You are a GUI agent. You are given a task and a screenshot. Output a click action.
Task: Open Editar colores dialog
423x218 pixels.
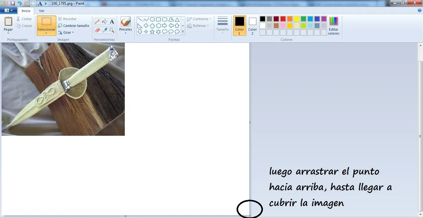point(334,26)
